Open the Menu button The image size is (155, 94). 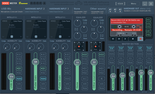point(133,4)
